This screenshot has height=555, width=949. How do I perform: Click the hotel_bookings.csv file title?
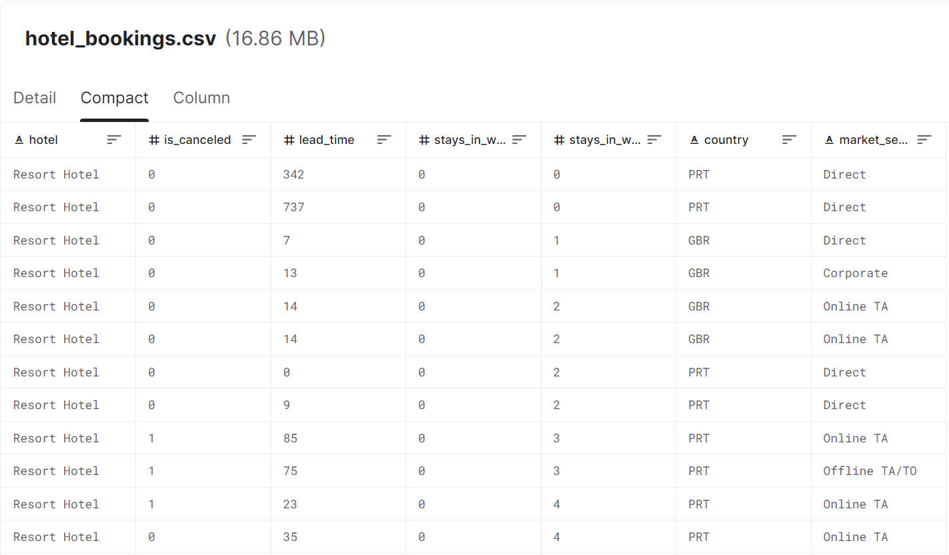[121, 39]
